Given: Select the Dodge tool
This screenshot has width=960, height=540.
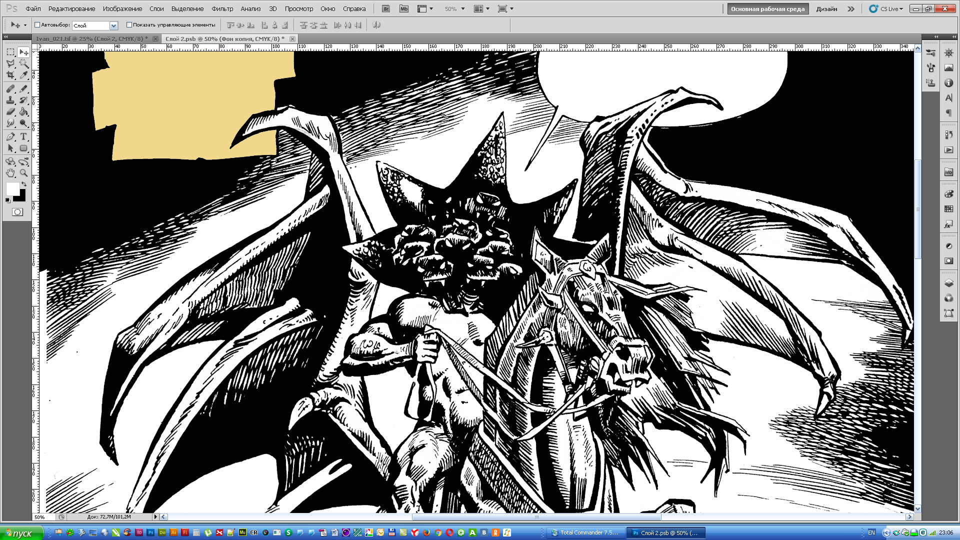Looking at the screenshot, I should 23,123.
